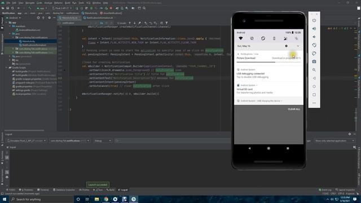Toggle Do Not Disturb in phone quick settings
This screenshot has width=361, height=203.
coord(252,38)
